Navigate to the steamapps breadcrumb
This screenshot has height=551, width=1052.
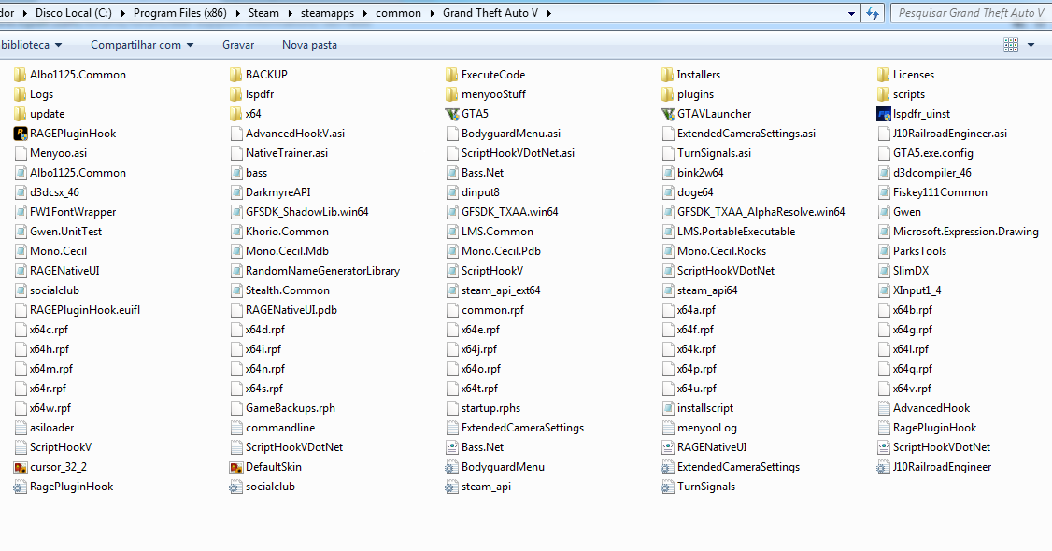pos(327,13)
